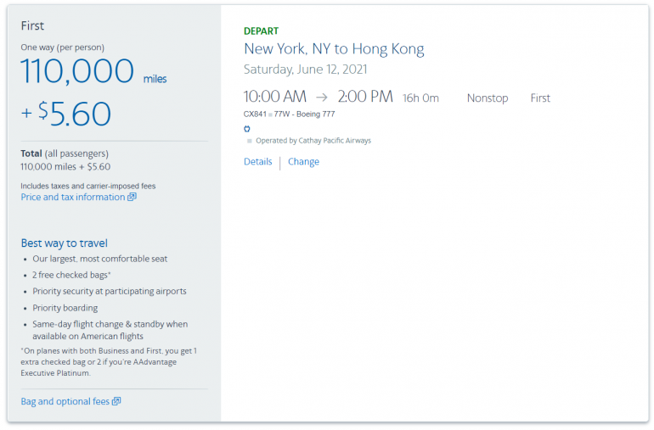654x430 pixels.
Task: Click the Nonstop label
Action: (x=487, y=98)
